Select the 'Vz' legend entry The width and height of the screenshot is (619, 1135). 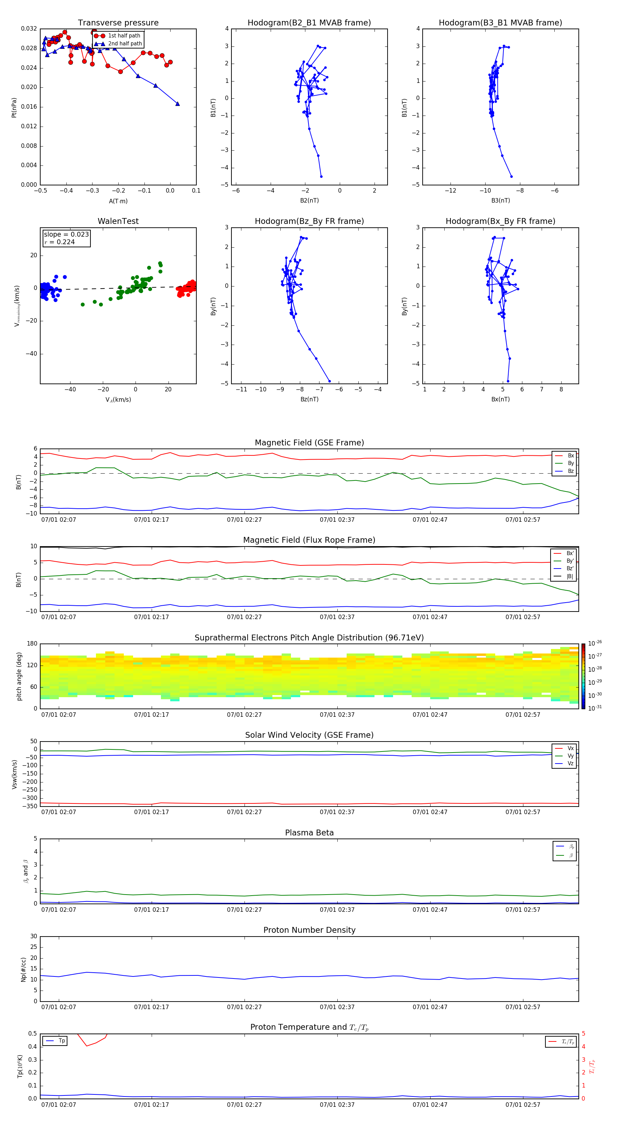564,764
